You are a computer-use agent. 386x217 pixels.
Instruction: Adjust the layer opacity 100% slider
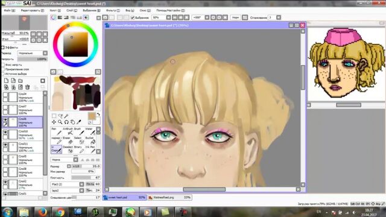click(x=32, y=59)
